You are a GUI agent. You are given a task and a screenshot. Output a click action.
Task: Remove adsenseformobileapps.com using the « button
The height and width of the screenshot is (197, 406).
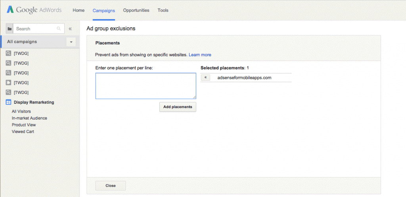205,78
